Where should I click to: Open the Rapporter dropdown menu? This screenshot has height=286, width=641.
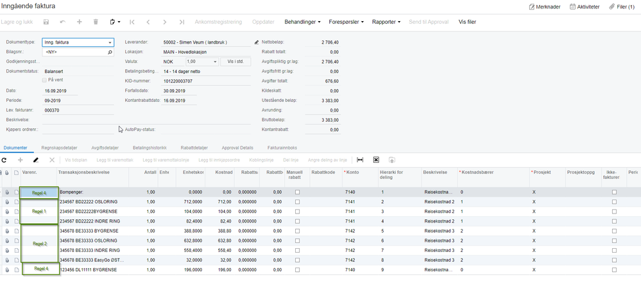tap(386, 22)
